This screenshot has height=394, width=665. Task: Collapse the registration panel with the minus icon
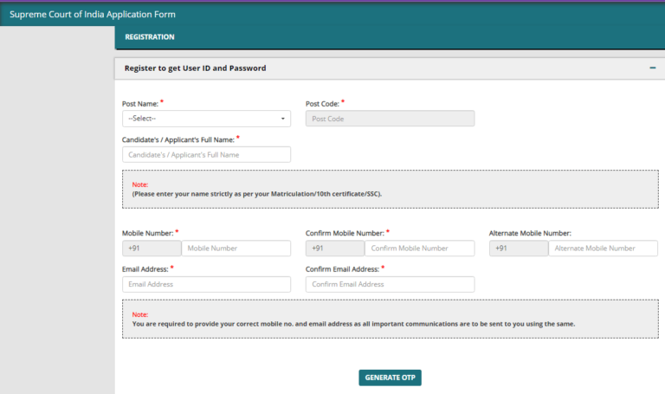tap(652, 68)
